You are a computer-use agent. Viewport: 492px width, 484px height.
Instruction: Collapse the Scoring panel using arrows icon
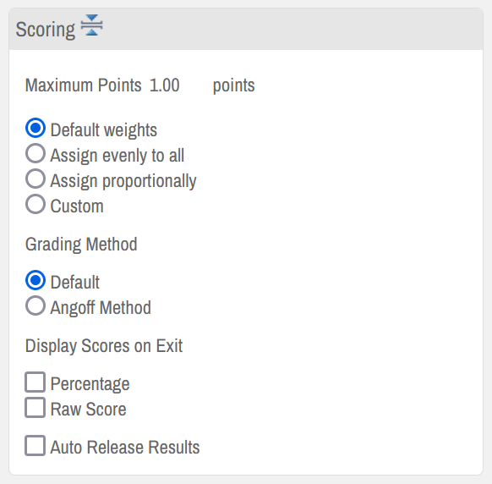point(91,25)
